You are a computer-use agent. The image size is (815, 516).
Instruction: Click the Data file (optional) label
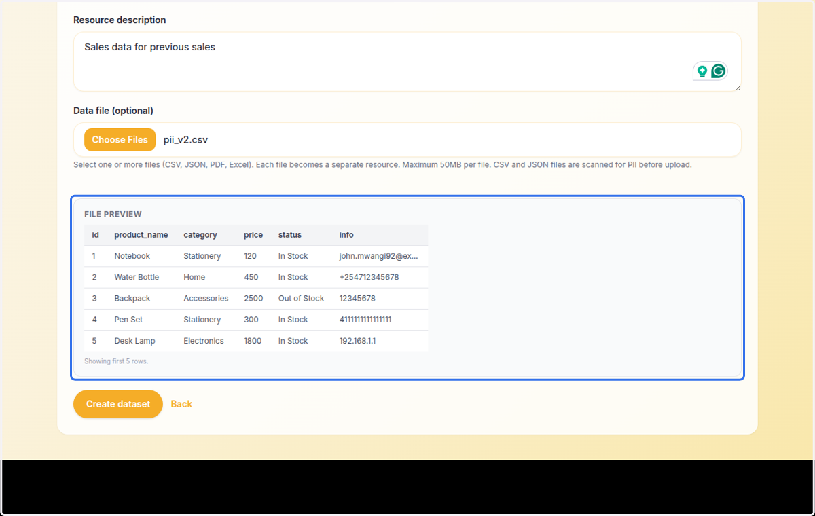coord(113,111)
